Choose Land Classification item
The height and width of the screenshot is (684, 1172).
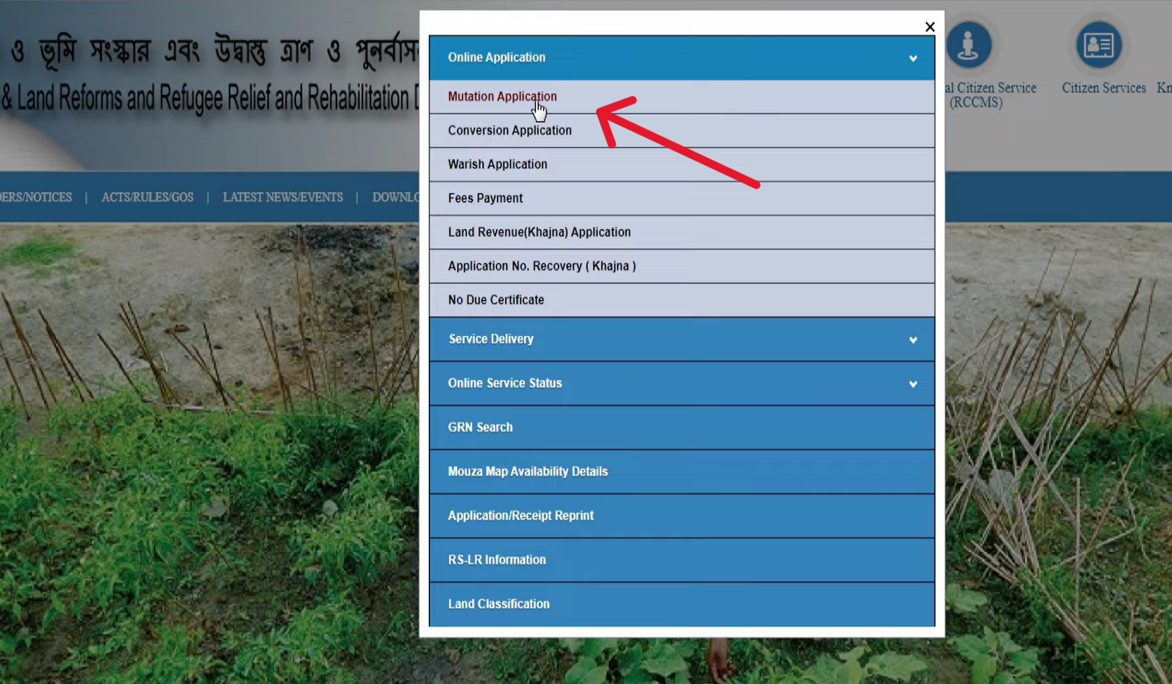point(498,604)
